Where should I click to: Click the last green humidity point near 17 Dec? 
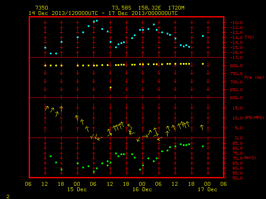pyautogui.click(x=203, y=146)
